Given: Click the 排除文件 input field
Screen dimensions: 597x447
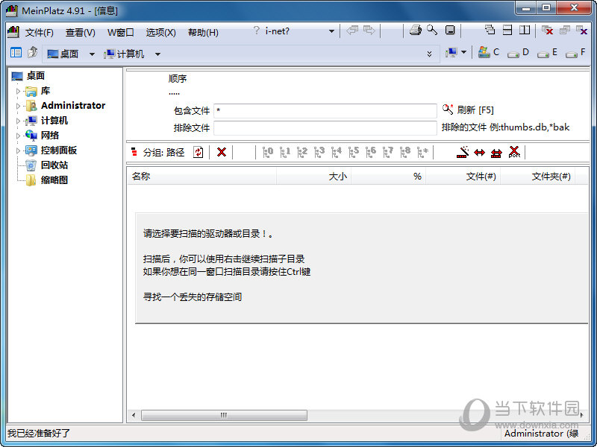Looking at the screenshot, I should 325,127.
